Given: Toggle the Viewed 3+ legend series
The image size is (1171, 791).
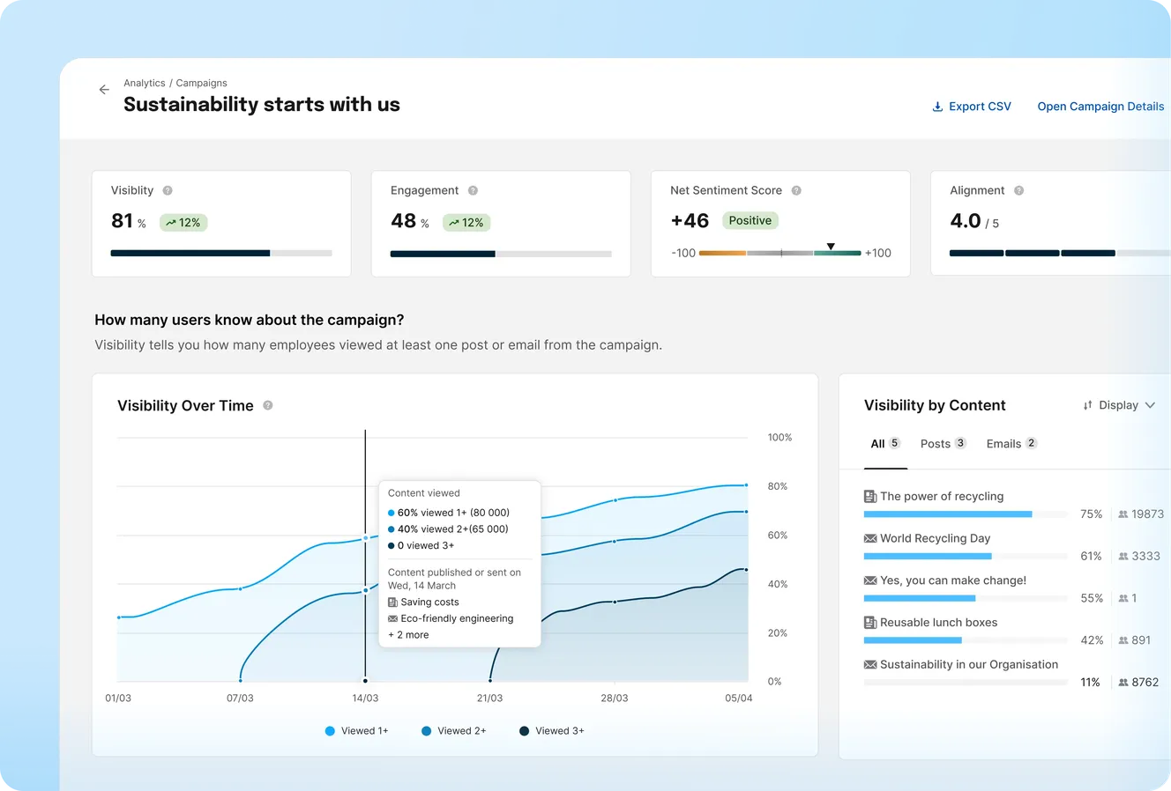Looking at the screenshot, I should pyautogui.click(x=551, y=731).
